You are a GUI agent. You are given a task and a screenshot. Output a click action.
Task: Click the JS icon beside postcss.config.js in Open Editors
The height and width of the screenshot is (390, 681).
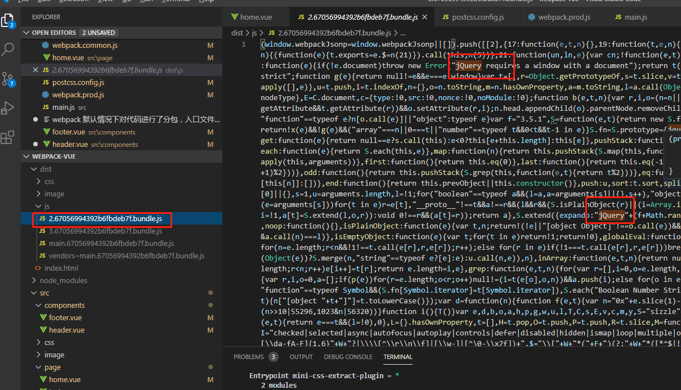click(46, 82)
